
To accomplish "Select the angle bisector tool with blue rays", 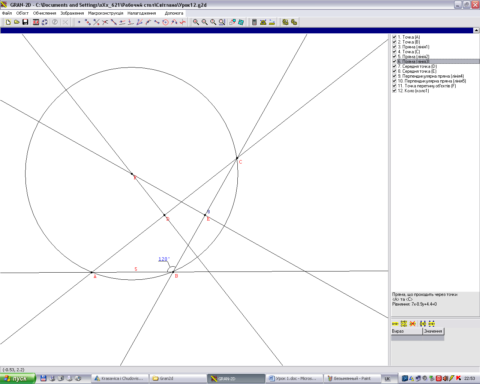I will tap(139, 22).
